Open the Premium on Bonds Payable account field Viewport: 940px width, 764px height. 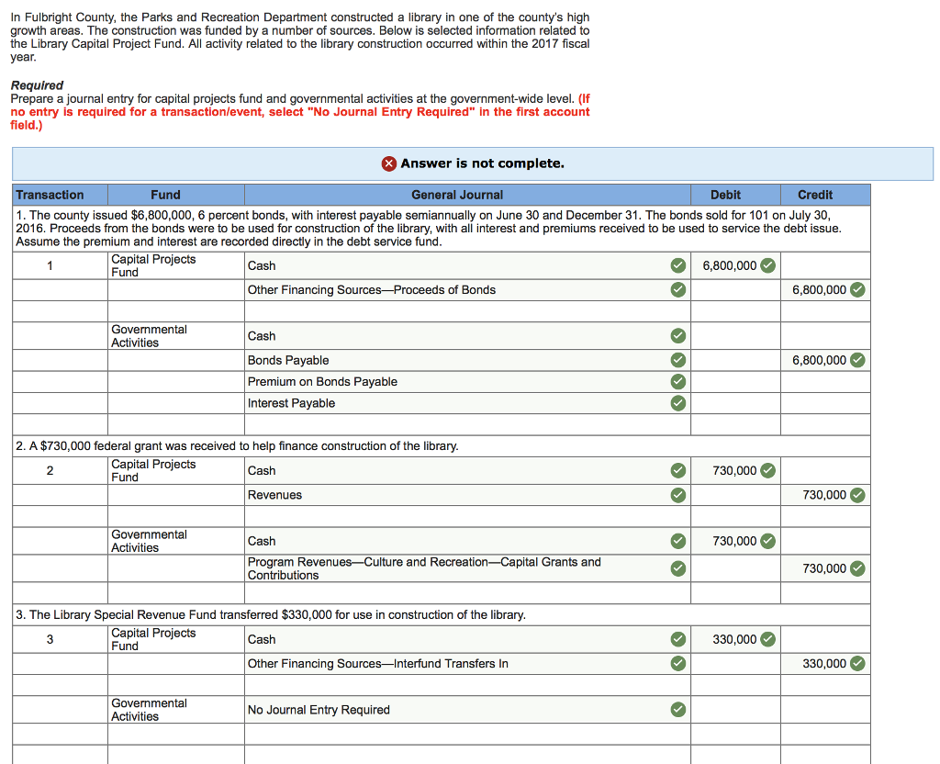[467, 381]
